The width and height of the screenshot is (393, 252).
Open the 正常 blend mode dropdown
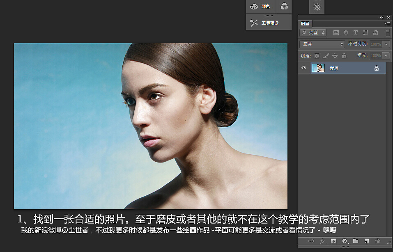(322, 44)
